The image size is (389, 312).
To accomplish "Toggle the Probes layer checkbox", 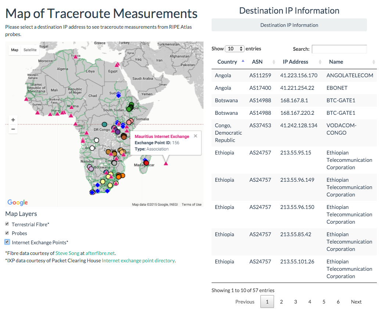I will point(7,233).
